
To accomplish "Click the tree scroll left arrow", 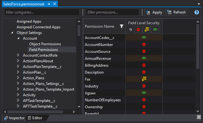I will [x=5, y=112].
